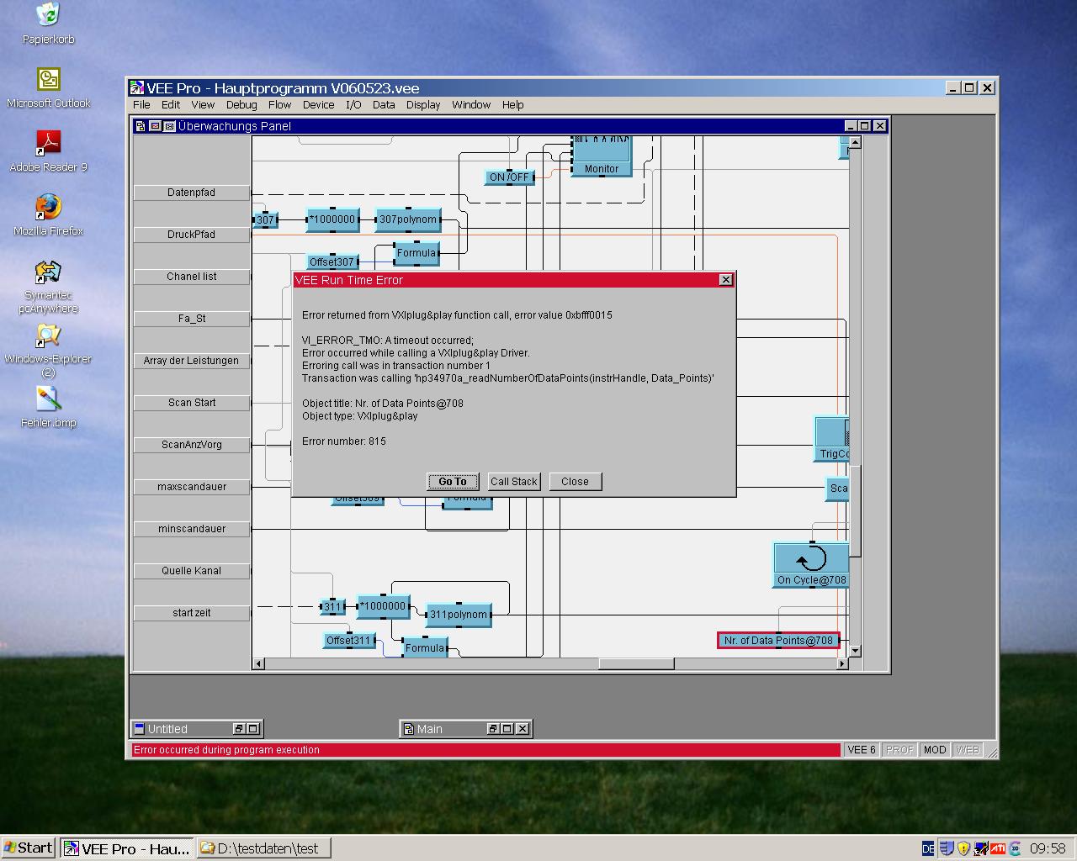Select the Fehler.bmp file icon
Screen dimensions: 1077x861
[x=49, y=400]
